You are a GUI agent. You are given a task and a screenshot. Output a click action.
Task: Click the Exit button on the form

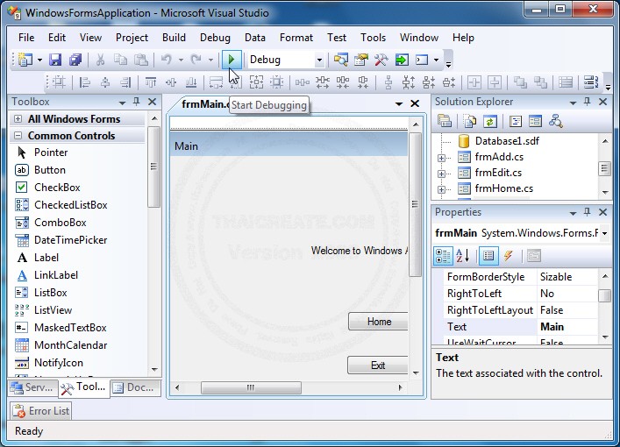pyautogui.click(x=378, y=365)
